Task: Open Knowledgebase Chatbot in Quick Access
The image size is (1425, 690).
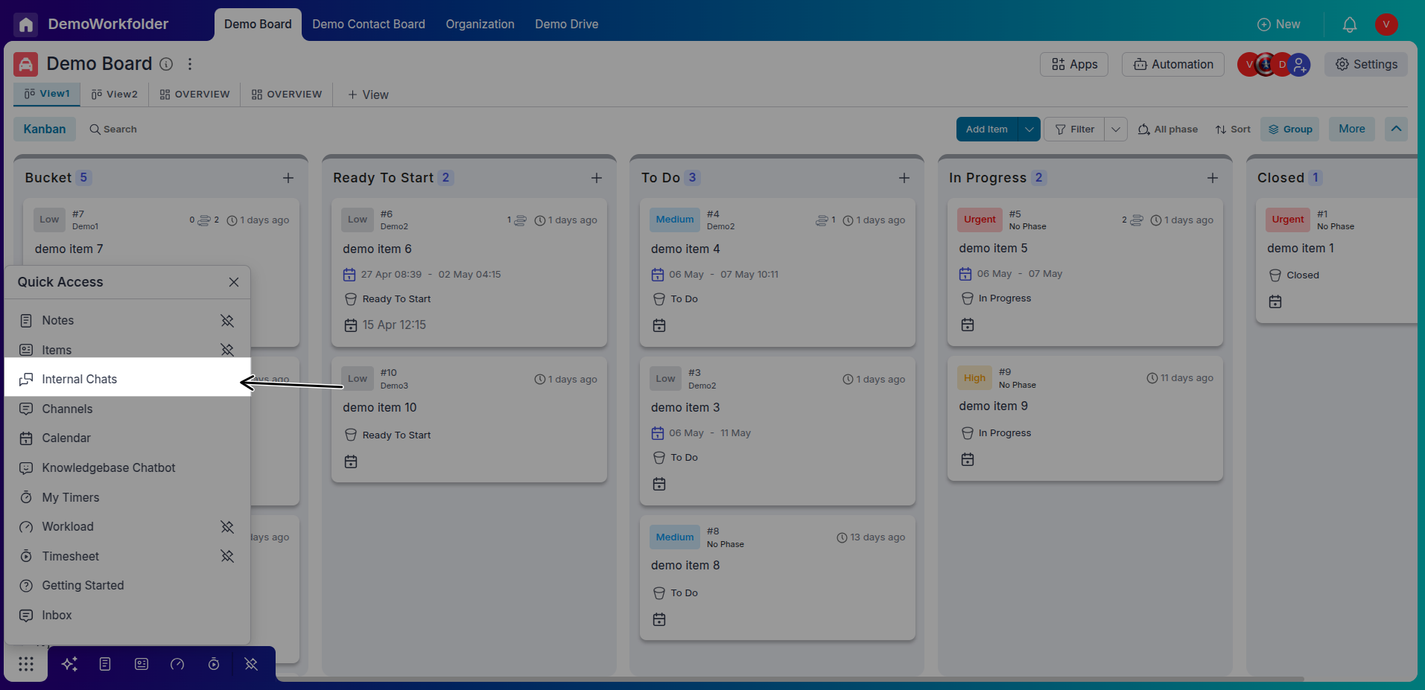Action: click(x=128, y=468)
